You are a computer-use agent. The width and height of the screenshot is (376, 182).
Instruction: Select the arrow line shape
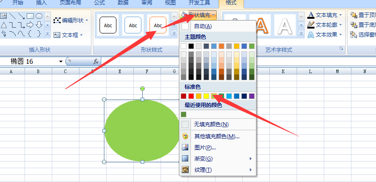tap(21, 16)
